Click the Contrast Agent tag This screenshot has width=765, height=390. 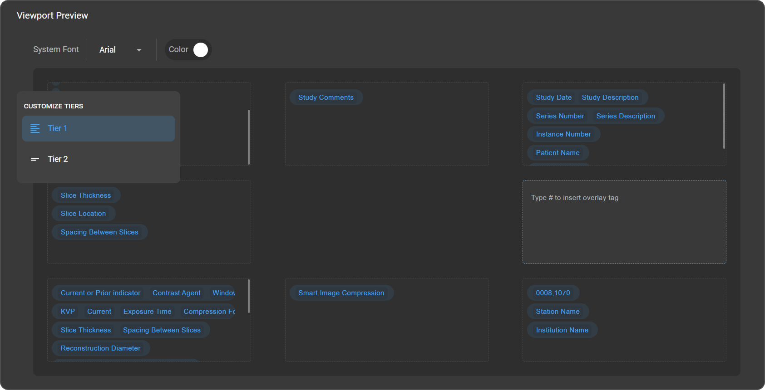(176, 293)
